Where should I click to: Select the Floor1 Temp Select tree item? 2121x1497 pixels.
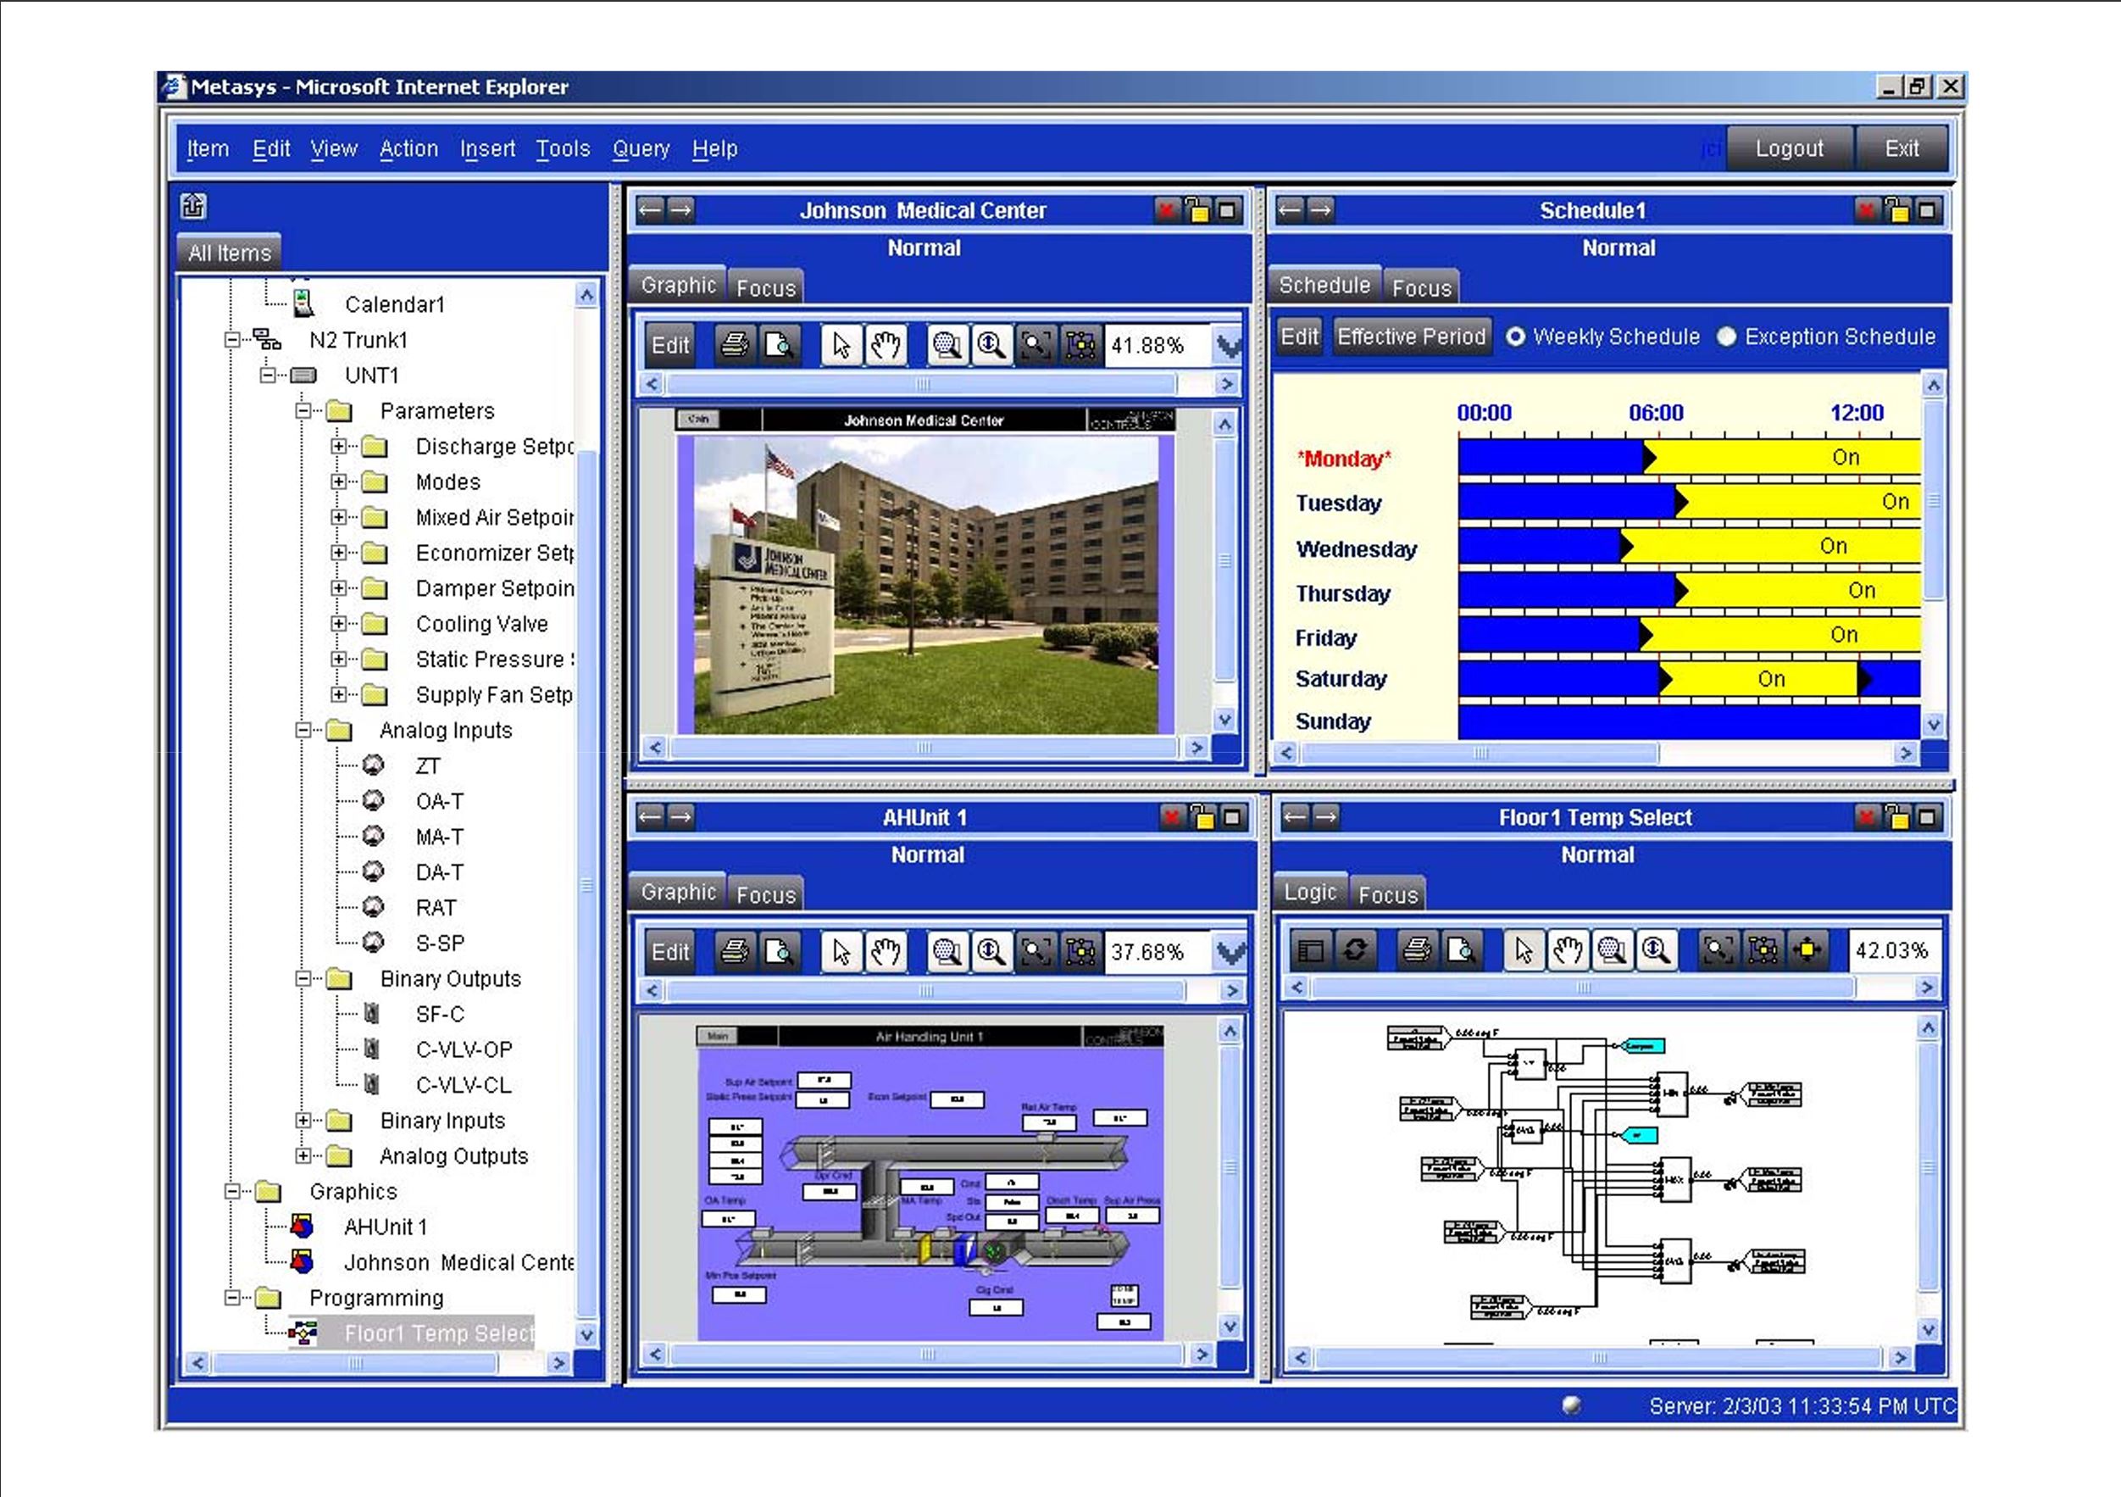tap(438, 1333)
